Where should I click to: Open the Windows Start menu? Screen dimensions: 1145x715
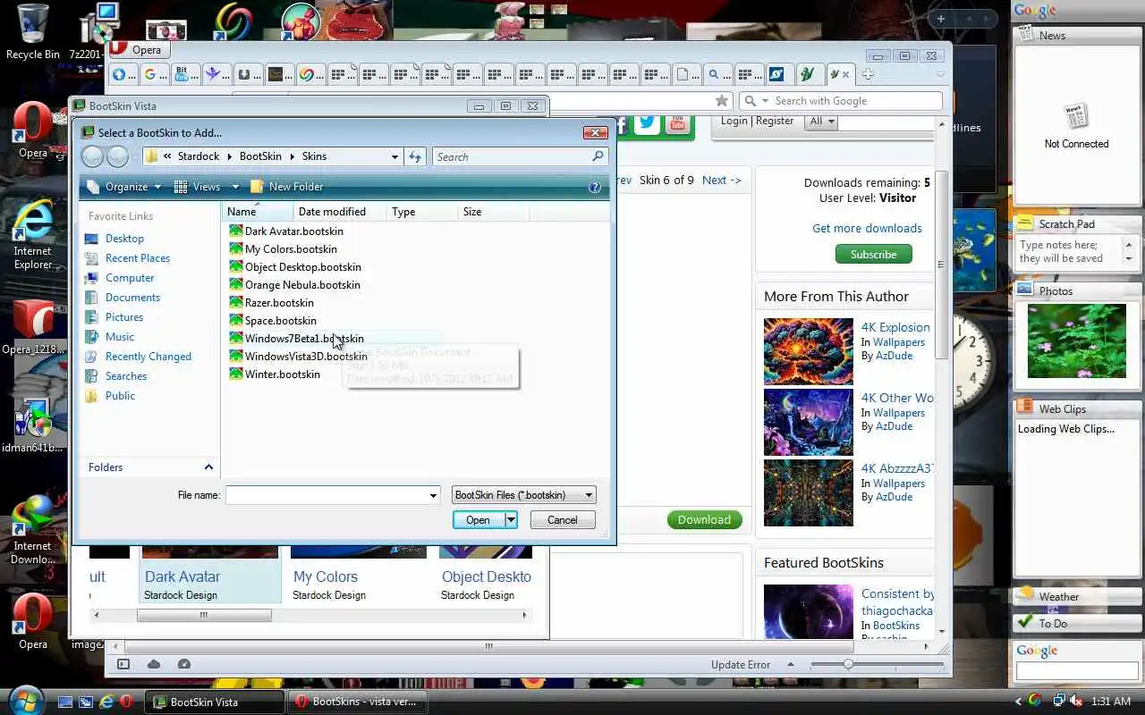pyautogui.click(x=25, y=700)
